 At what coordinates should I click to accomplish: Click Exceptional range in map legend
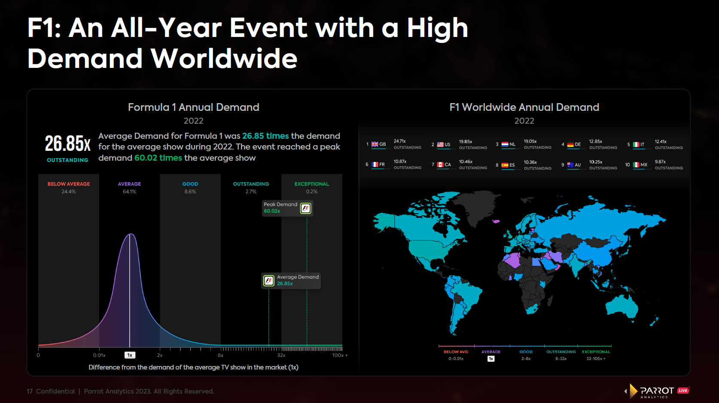(x=596, y=355)
